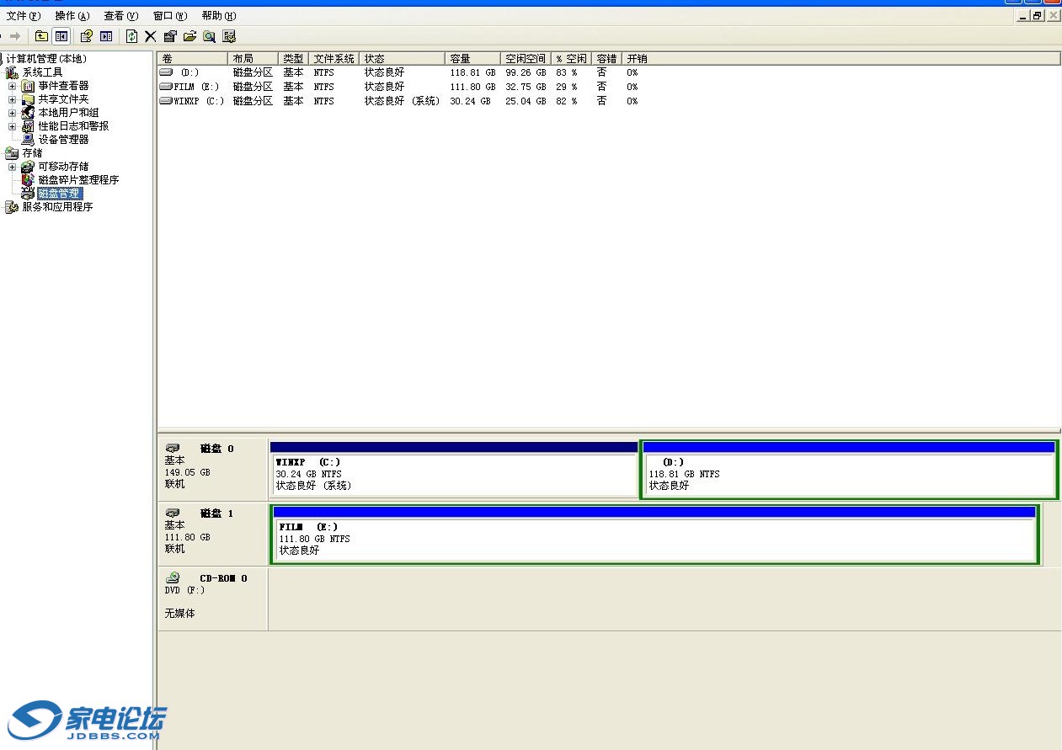Toggle the show/hide console tree icon

tap(61, 36)
